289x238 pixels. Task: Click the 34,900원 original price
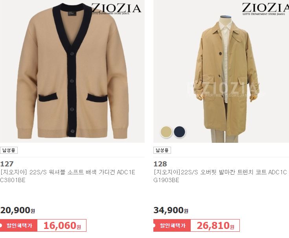pyautogui.click(x=171, y=210)
